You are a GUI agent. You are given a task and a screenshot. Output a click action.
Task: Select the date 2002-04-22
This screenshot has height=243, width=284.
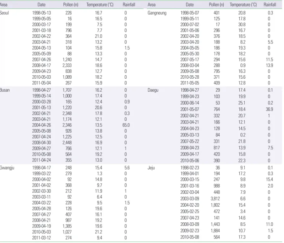(x=42, y=36)
